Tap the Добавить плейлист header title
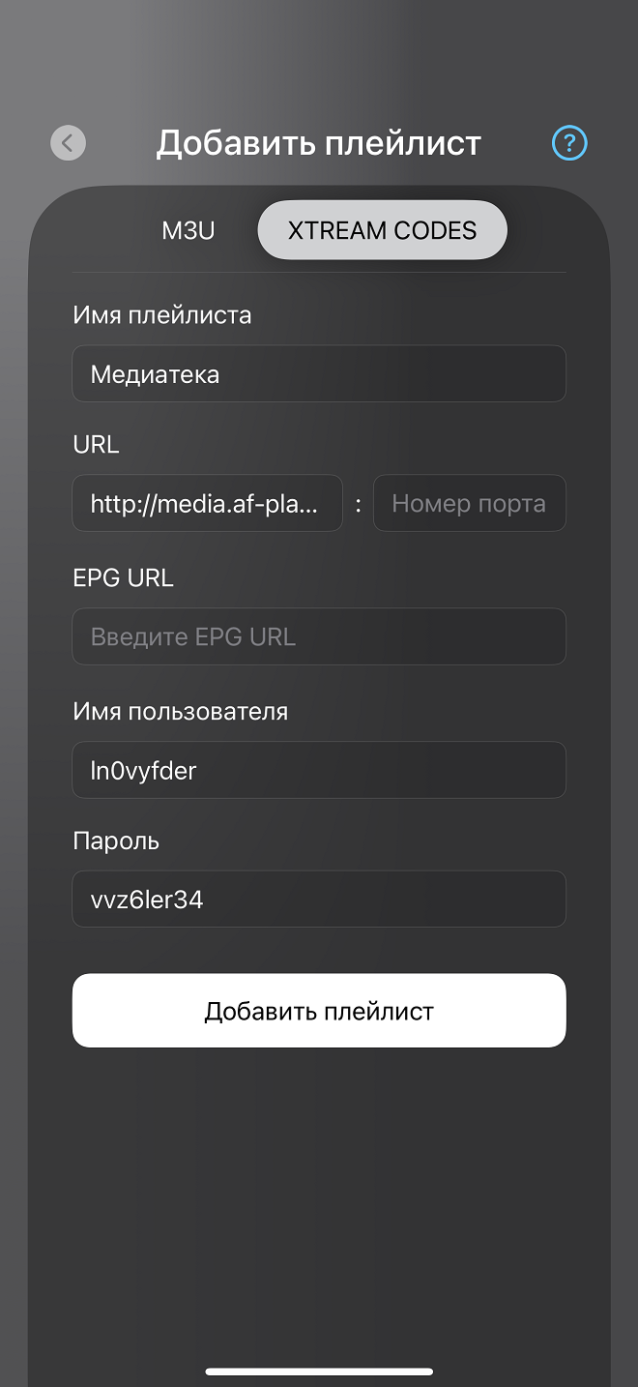The width and height of the screenshot is (638, 1387). pyautogui.click(x=319, y=143)
